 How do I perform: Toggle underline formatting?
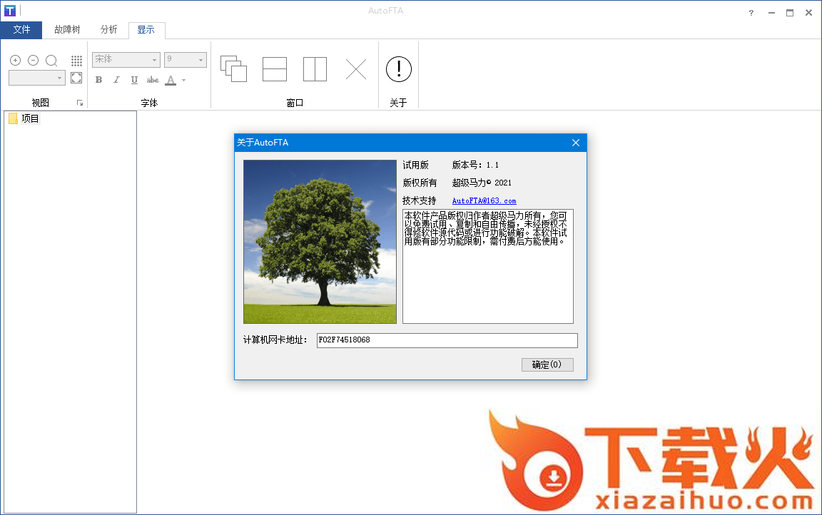134,80
